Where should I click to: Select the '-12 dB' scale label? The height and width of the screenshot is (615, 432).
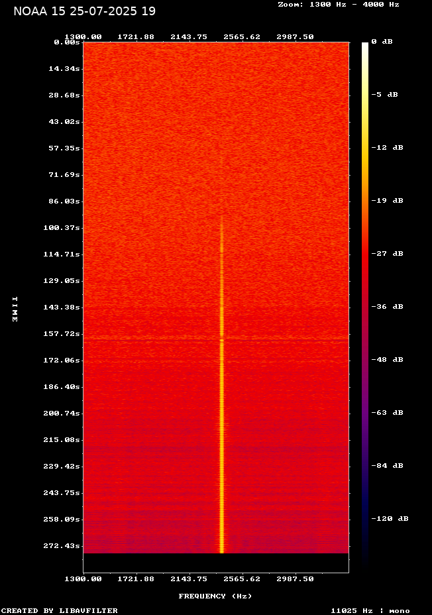[388, 148]
